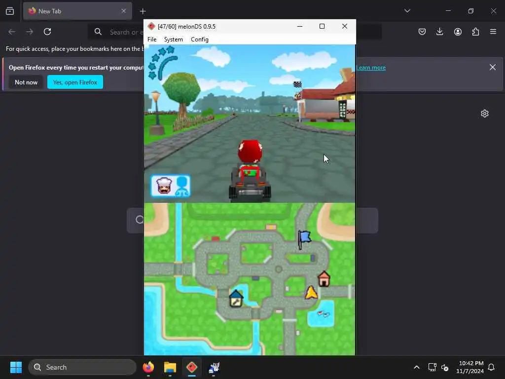This screenshot has width=505, height=379.
Task: Select the New Tab tab in Firefox
Action: tap(77, 11)
